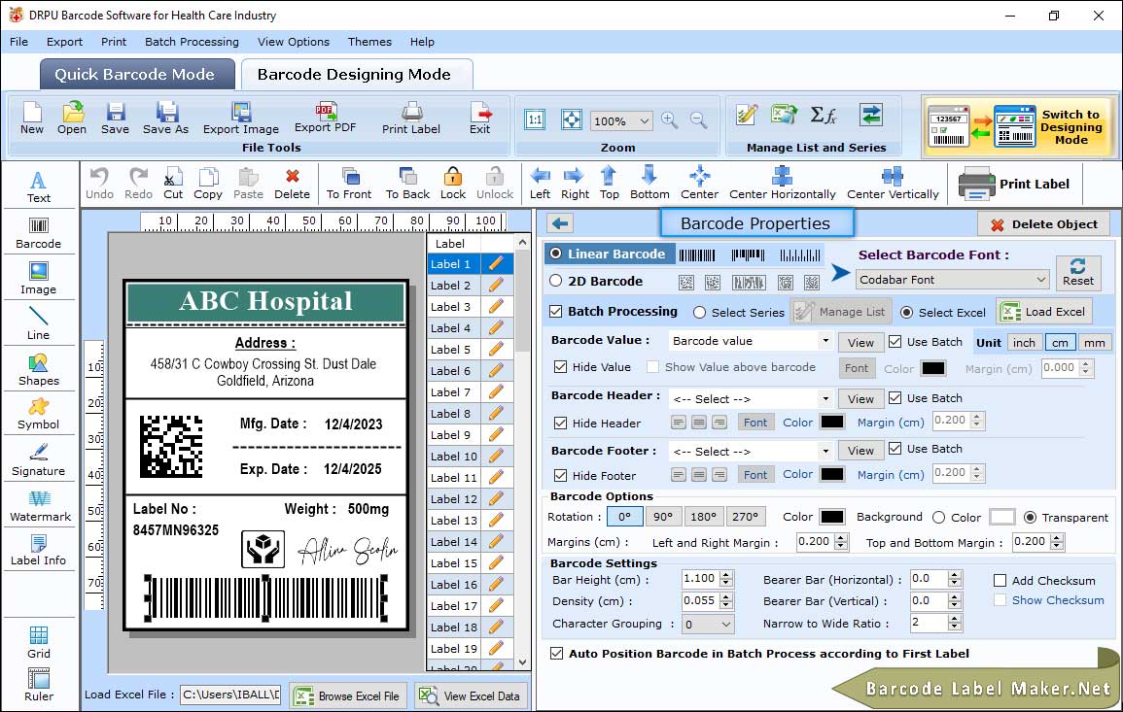Select the Symbol tool
The width and height of the screenshot is (1123, 712).
click(x=39, y=415)
